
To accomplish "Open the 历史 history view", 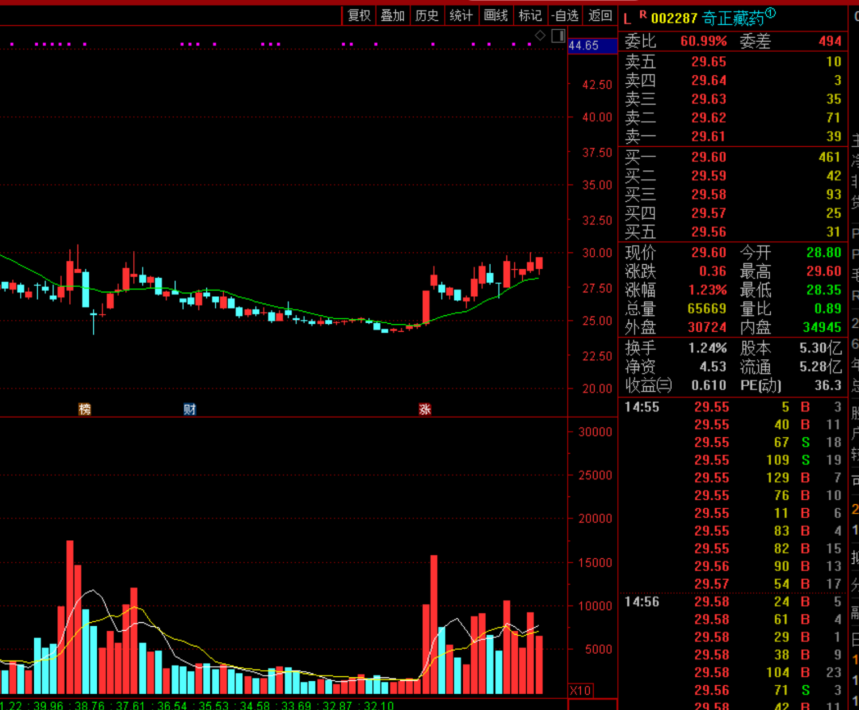I will (427, 16).
